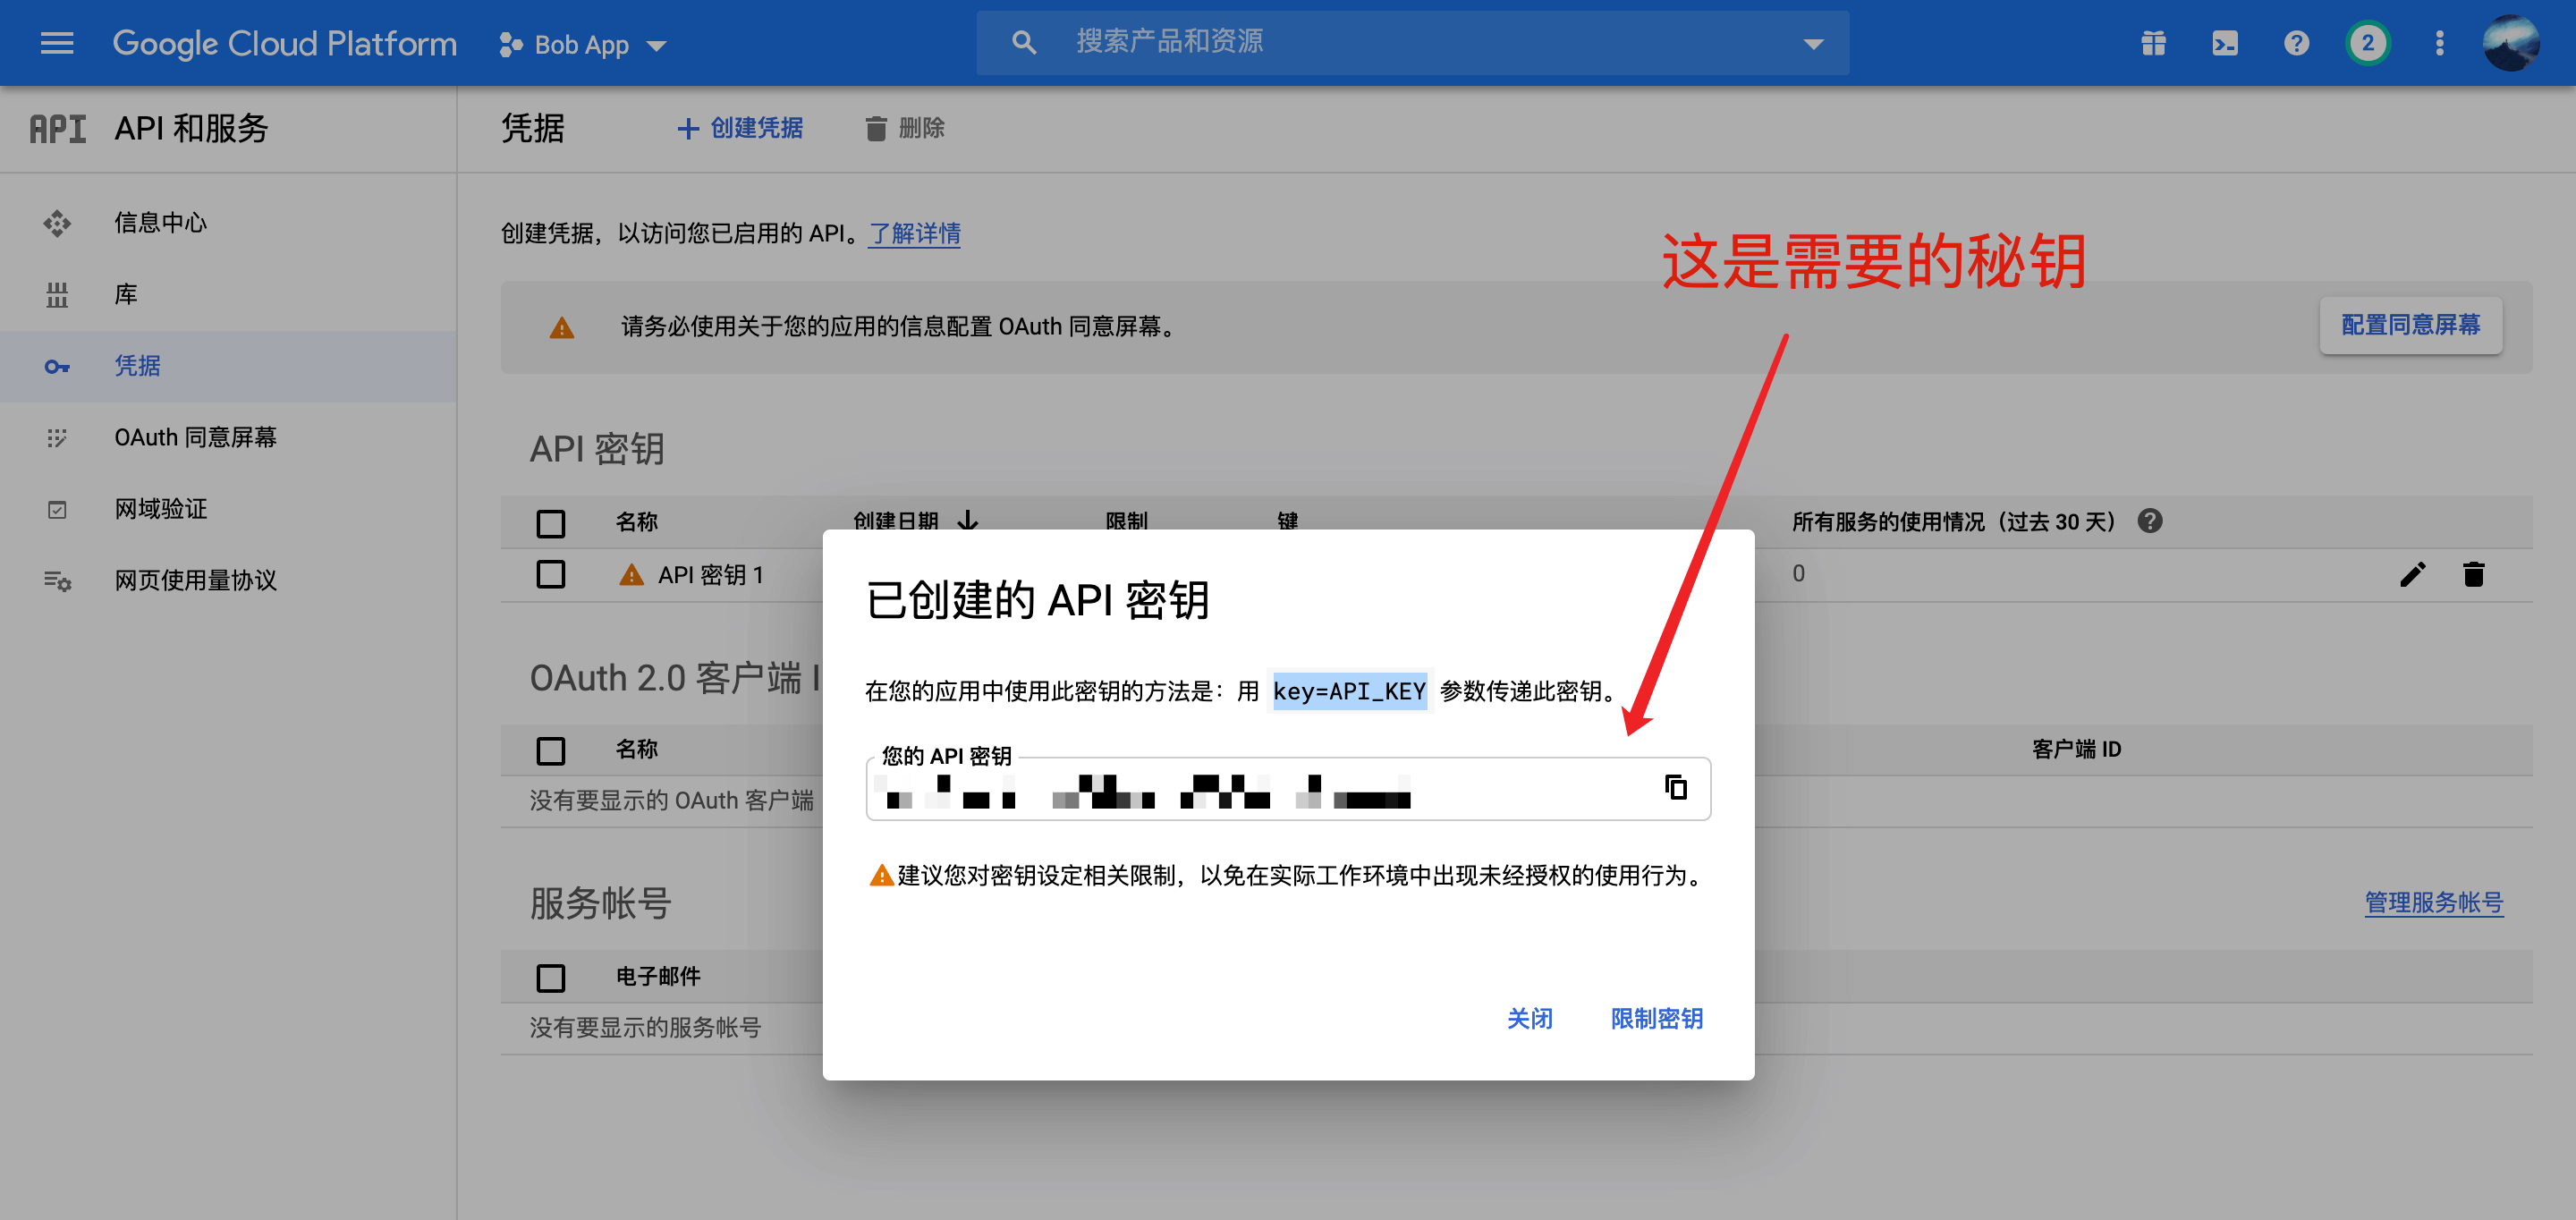Click the user account avatar
This screenshot has width=2576, height=1220.
2510,43
